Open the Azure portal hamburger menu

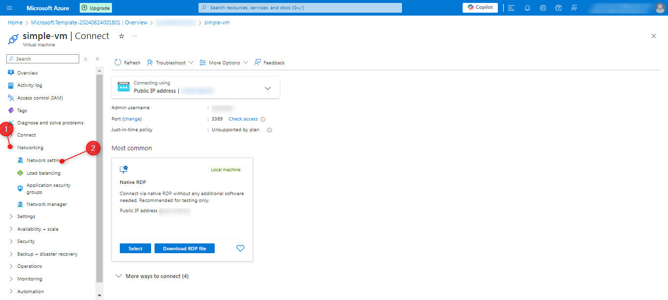tap(10, 8)
